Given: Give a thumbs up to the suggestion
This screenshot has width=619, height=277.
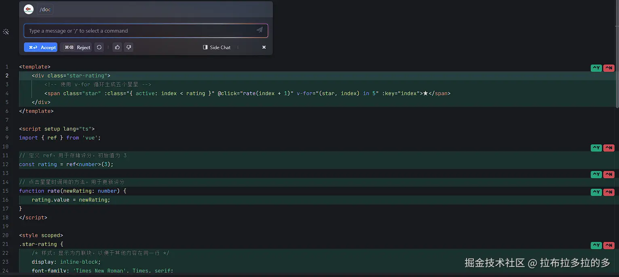Looking at the screenshot, I should (117, 47).
